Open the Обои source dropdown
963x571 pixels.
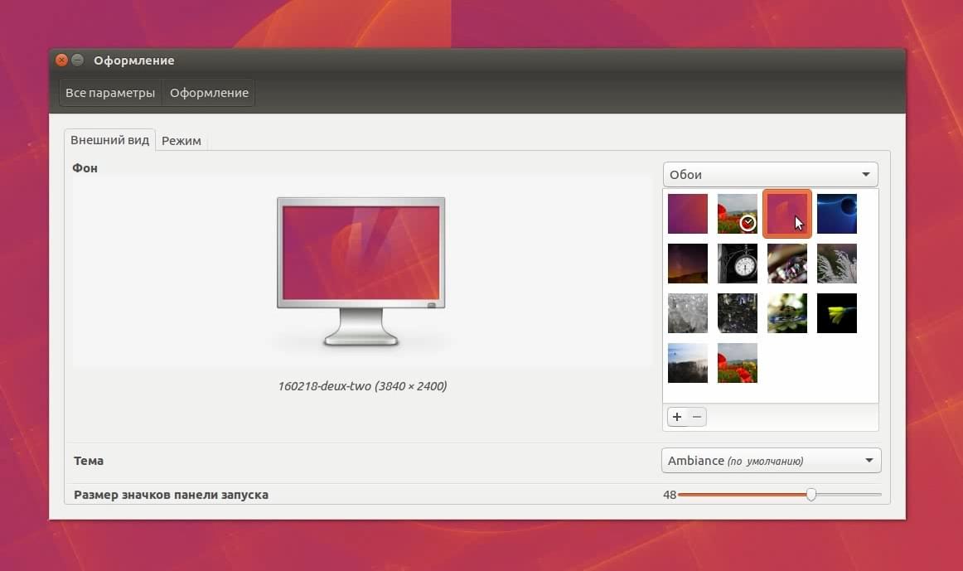pos(770,174)
